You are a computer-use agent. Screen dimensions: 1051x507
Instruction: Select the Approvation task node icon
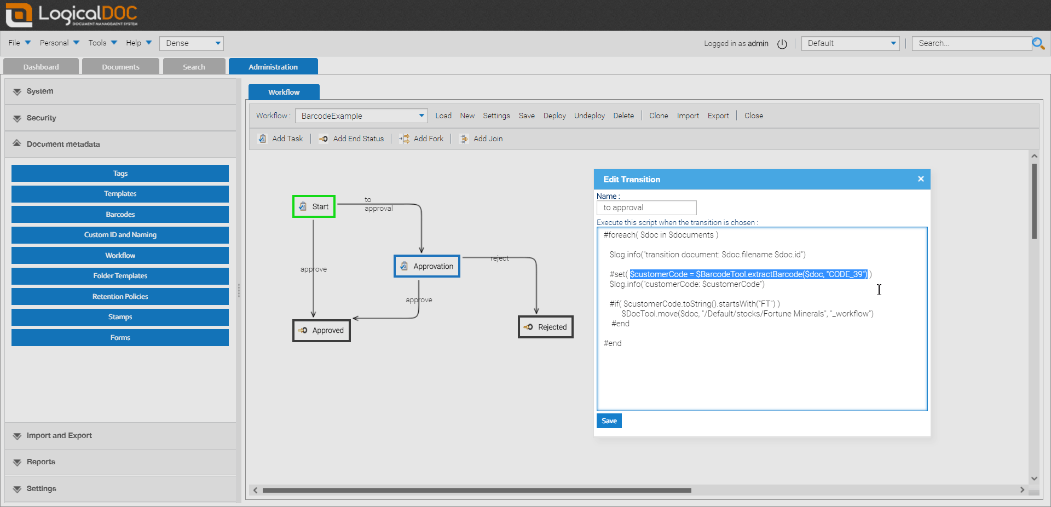point(404,266)
